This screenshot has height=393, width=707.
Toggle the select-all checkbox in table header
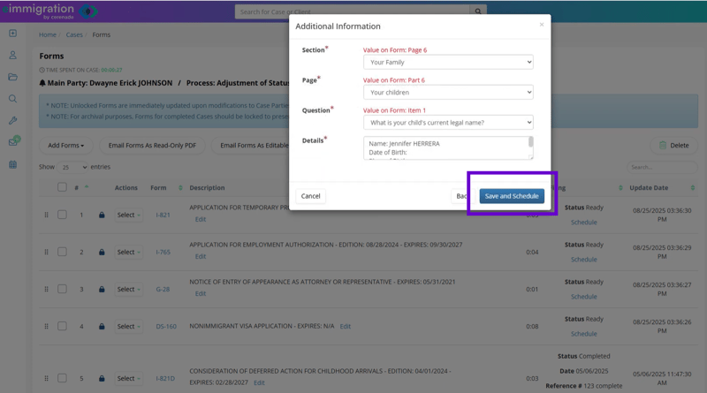coord(62,187)
